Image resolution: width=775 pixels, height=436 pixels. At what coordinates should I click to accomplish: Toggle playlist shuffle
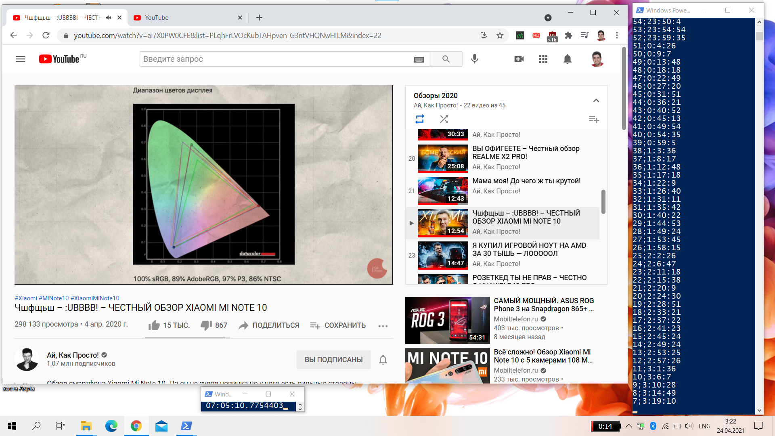[x=444, y=119]
